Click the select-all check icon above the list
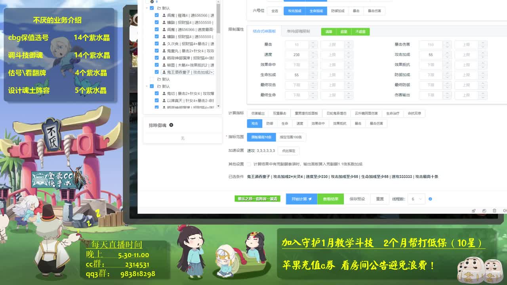 (x=151, y=2)
